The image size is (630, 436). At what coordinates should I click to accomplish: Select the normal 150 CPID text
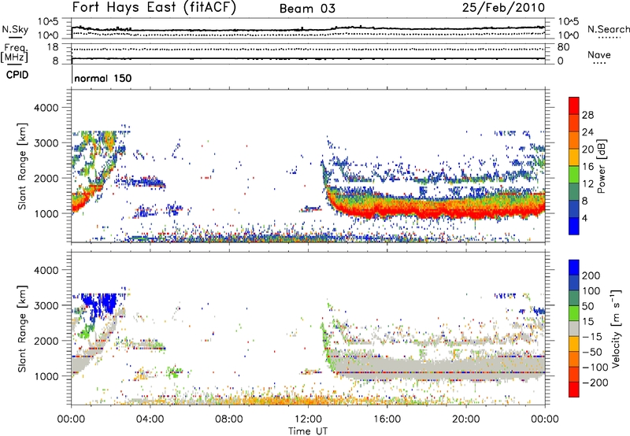(x=103, y=78)
